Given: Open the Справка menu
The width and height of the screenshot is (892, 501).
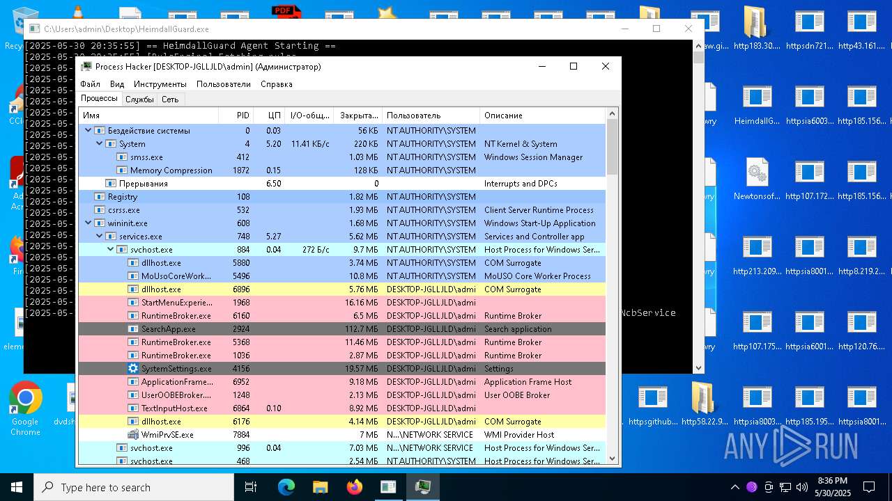Looking at the screenshot, I should point(277,84).
